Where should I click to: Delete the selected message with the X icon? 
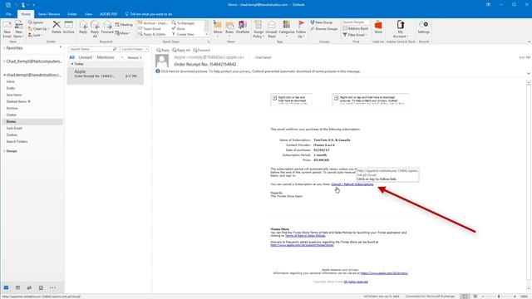point(57,27)
